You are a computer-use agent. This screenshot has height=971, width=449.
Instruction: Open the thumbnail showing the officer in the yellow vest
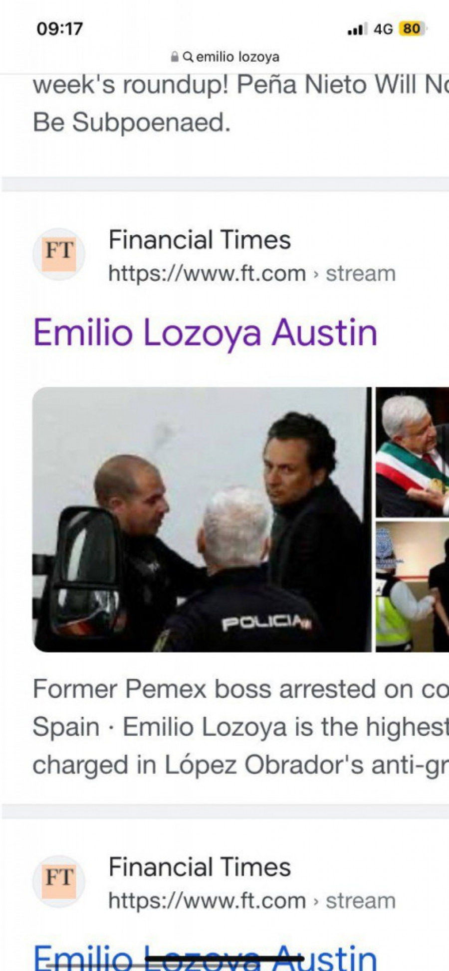coord(412,587)
